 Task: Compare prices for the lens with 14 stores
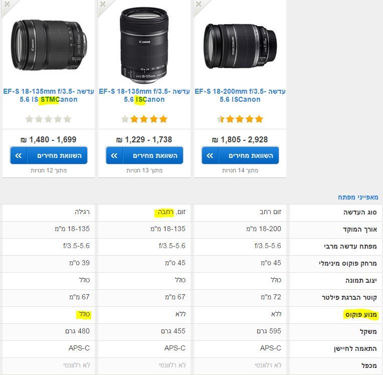240,155
